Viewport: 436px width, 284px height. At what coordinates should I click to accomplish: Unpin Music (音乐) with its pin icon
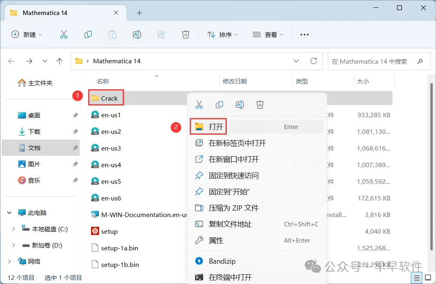click(x=75, y=181)
